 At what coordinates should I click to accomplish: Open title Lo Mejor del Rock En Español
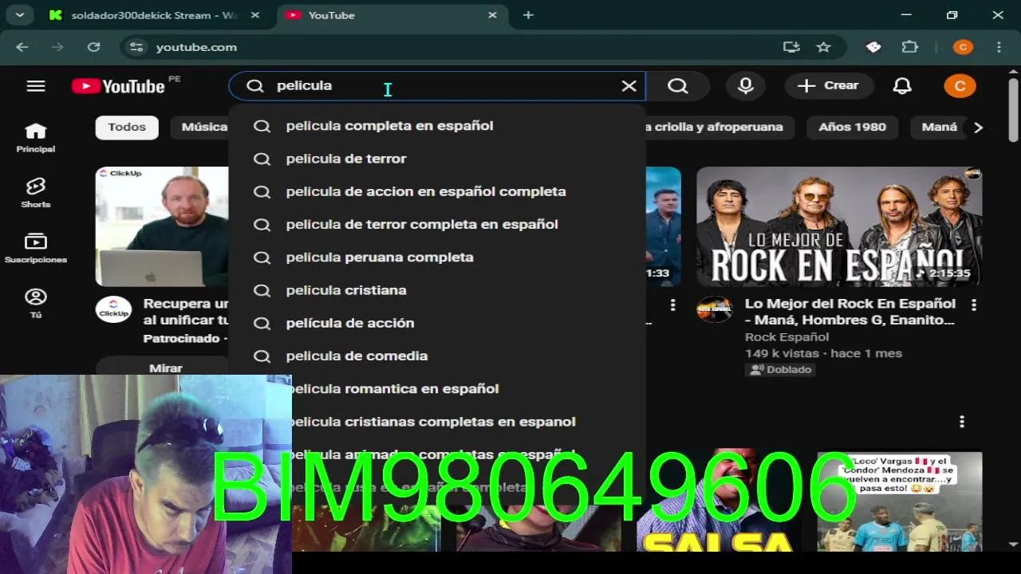click(850, 312)
